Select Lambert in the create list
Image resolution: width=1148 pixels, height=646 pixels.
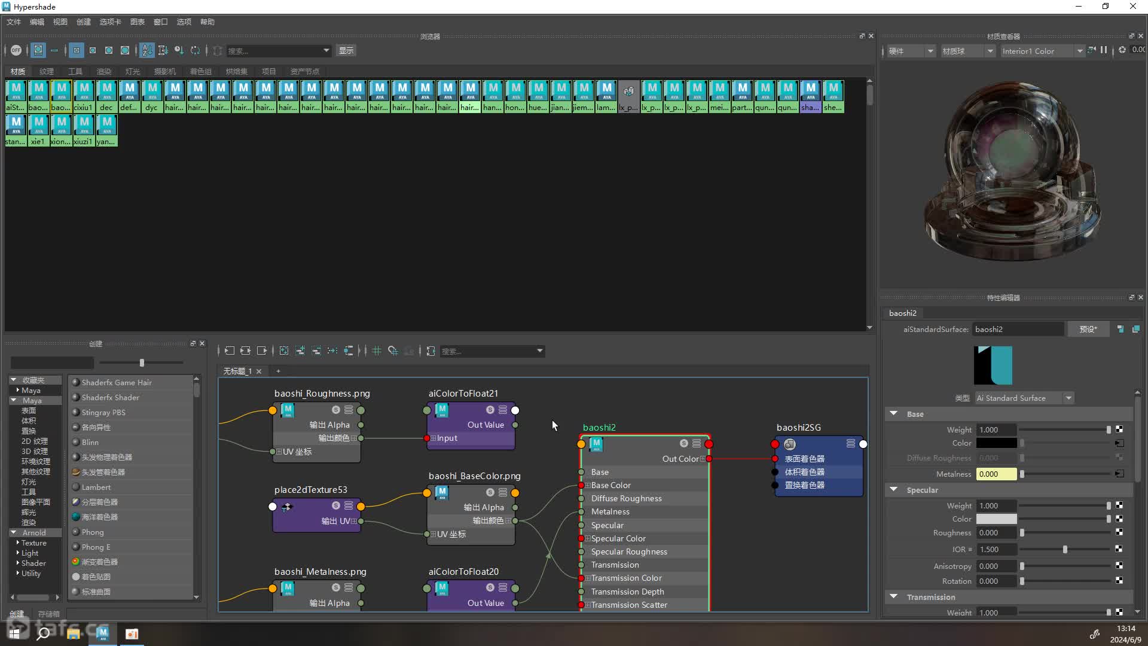[96, 487]
